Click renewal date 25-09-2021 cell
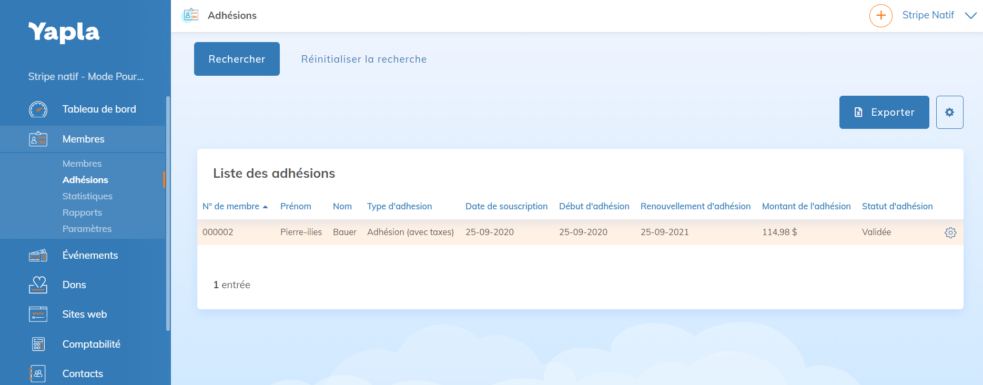Image resolution: width=983 pixels, height=385 pixels. pos(665,232)
